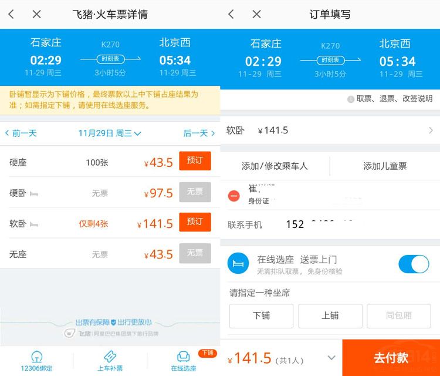Tap the back arrow on ticket details

pyautogui.click(x=12, y=14)
